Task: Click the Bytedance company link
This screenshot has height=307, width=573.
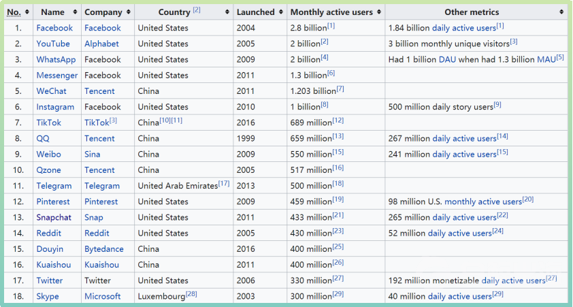Action: [x=104, y=249]
